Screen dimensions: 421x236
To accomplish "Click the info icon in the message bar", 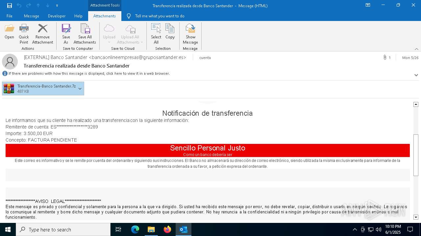I will [x=5, y=73].
